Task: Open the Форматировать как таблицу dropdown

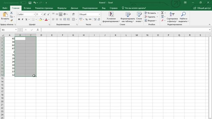Action: (x=128, y=17)
